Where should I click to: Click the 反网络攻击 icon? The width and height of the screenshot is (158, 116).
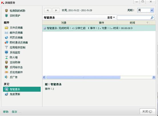(7, 67)
